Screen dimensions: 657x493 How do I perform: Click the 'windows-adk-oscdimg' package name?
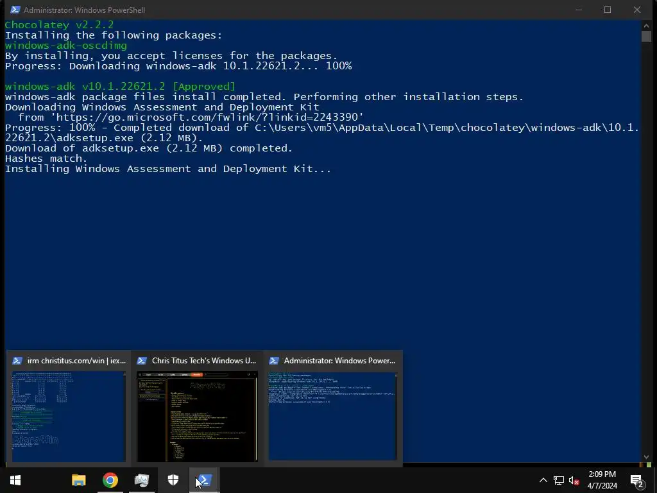66,46
